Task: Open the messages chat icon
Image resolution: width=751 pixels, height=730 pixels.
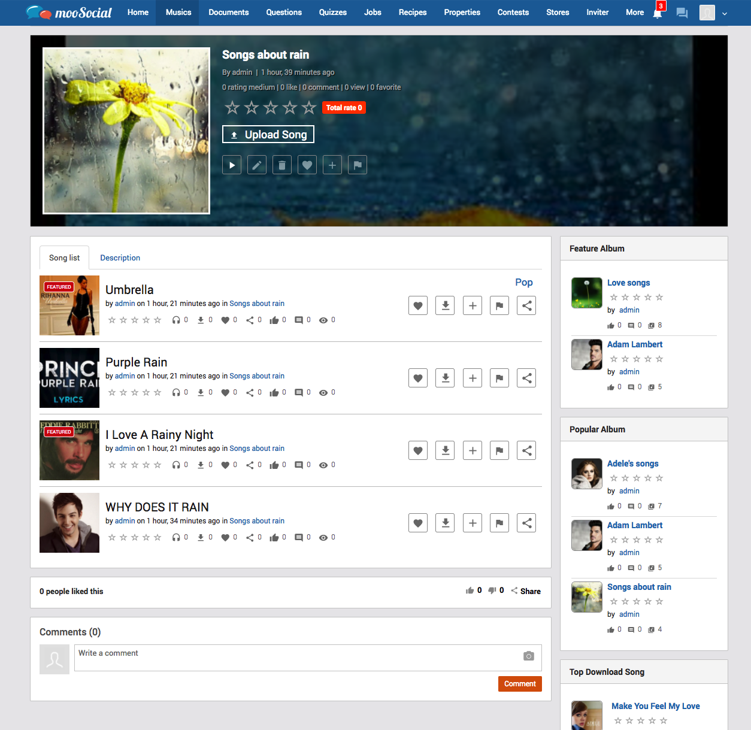Action: pyautogui.click(x=682, y=13)
